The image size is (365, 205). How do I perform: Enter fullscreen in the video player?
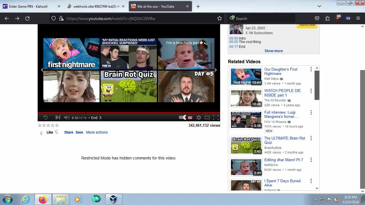coord(216,118)
